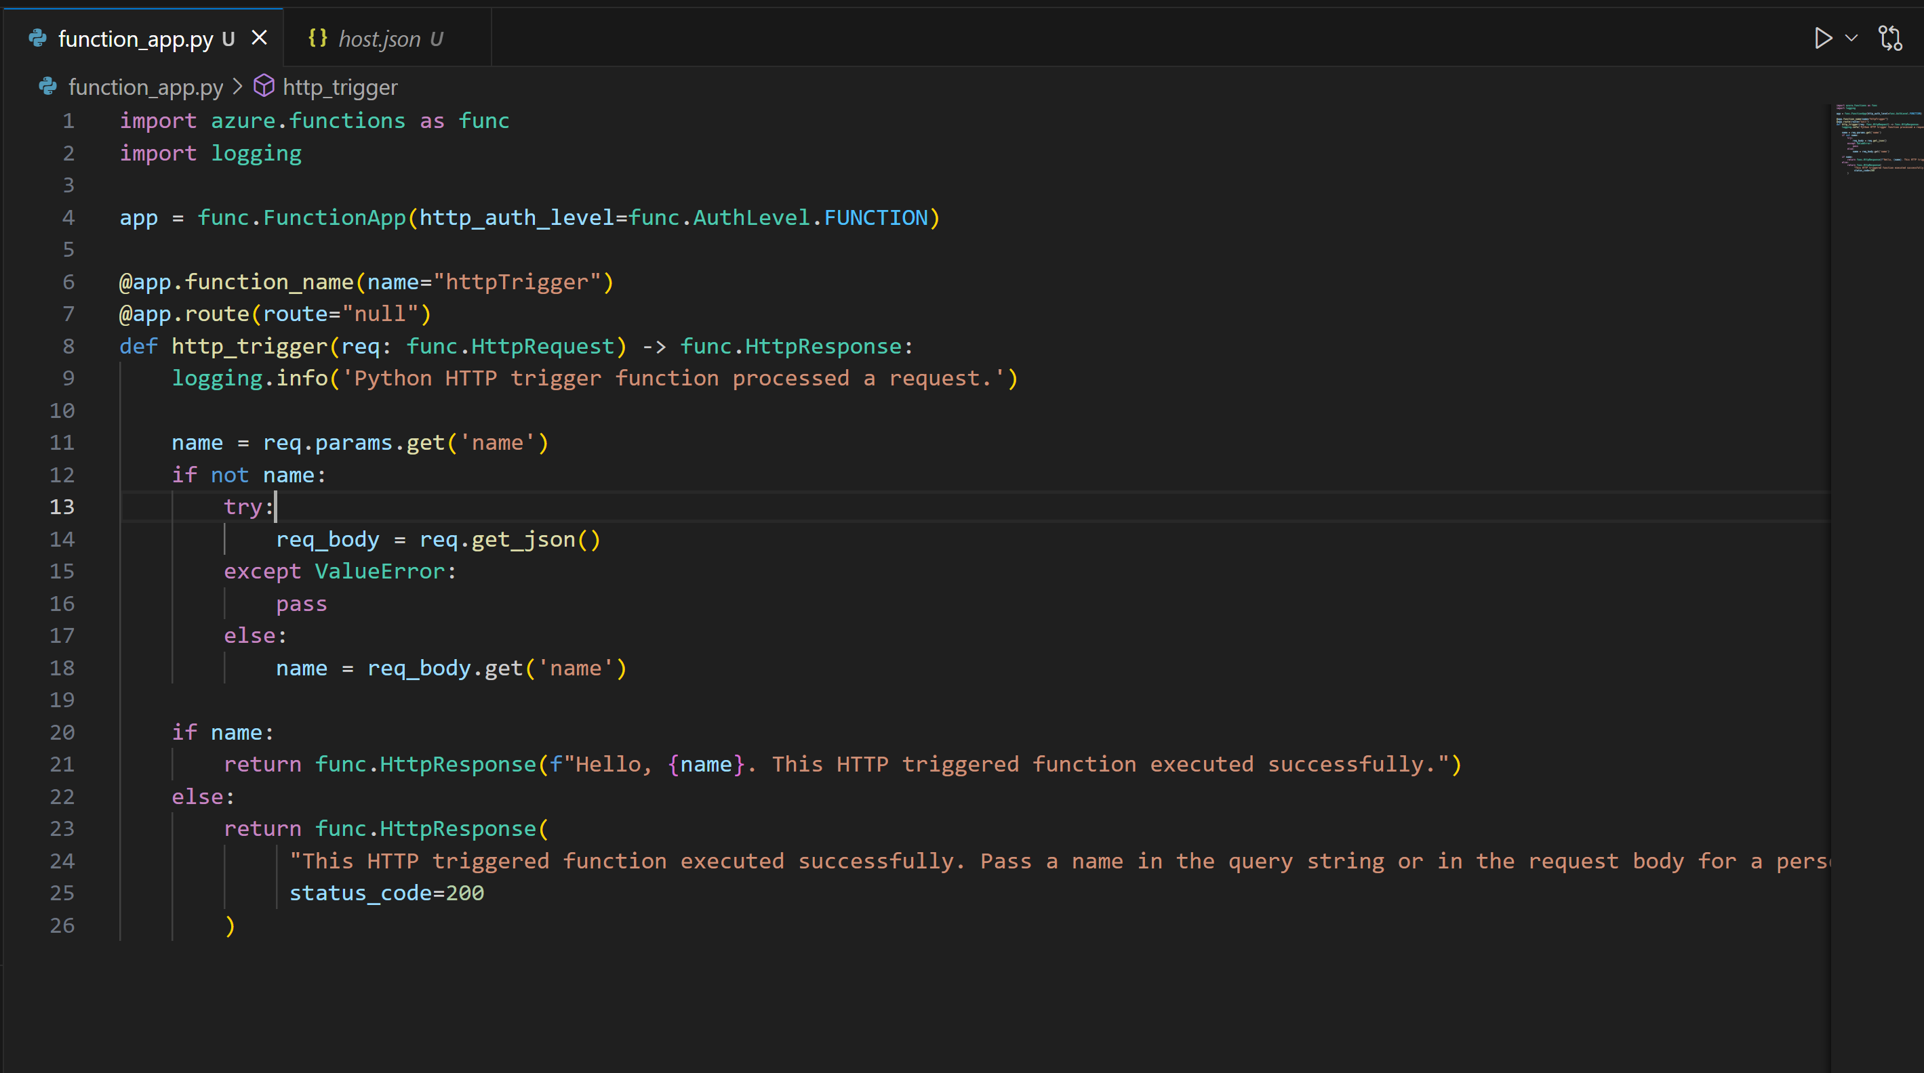The height and width of the screenshot is (1073, 1924).
Task: Click 'req.params.get' on line 11
Action: (x=353, y=443)
